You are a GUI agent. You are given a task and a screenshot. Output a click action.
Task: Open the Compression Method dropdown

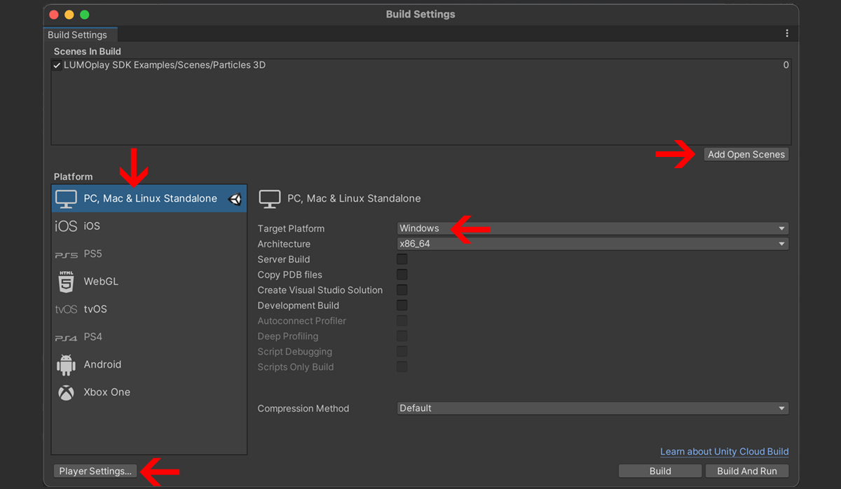tap(592, 408)
